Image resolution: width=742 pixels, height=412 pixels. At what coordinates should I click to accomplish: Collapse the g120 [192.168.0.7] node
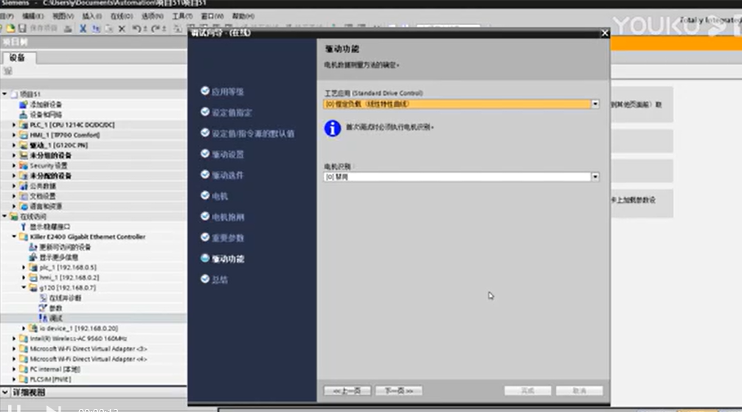pos(24,287)
